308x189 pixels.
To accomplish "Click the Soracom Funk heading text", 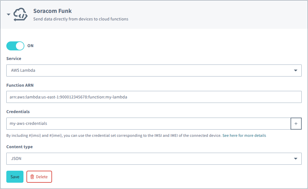I will click(x=53, y=11).
